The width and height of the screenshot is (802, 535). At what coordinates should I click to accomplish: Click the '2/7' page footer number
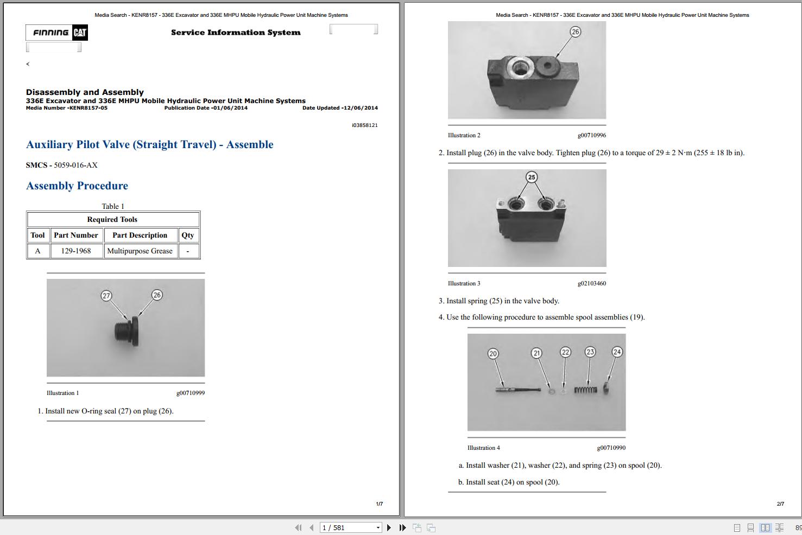(780, 504)
